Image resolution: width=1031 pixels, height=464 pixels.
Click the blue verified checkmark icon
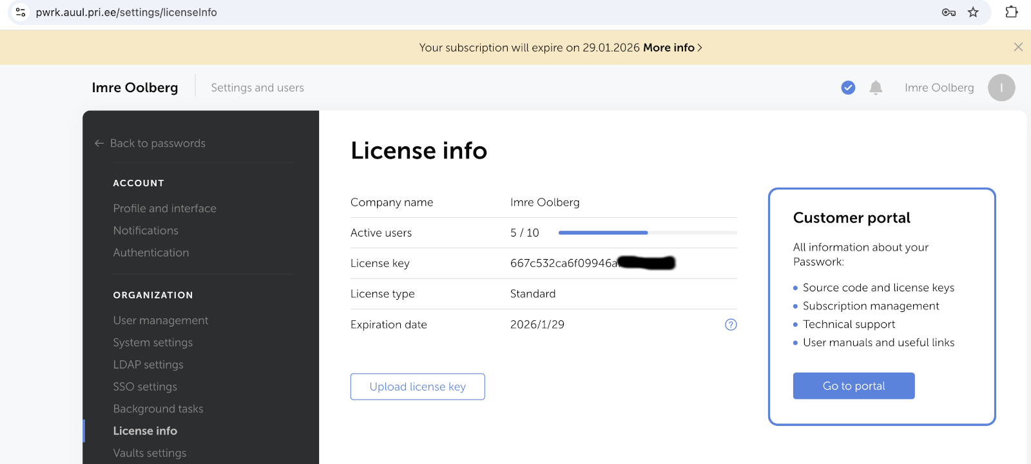[x=848, y=88]
